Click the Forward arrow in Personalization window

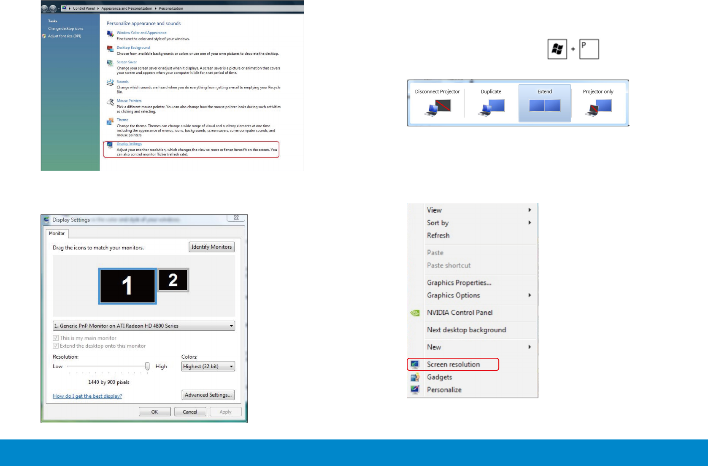click(x=53, y=8)
